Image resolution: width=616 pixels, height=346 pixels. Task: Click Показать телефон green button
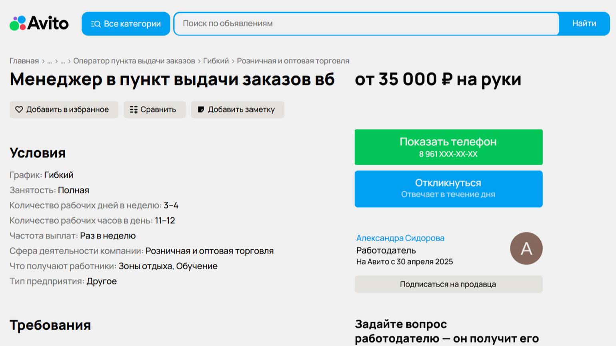(x=448, y=147)
